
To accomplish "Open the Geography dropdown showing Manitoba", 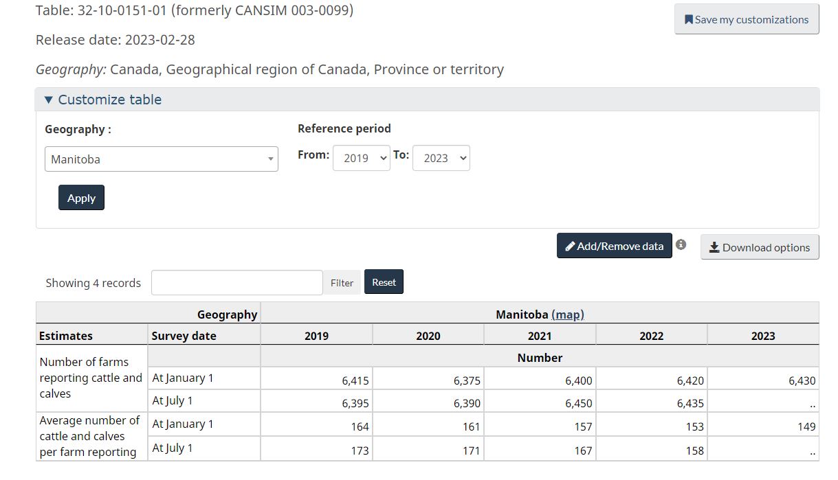I will (x=161, y=159).
